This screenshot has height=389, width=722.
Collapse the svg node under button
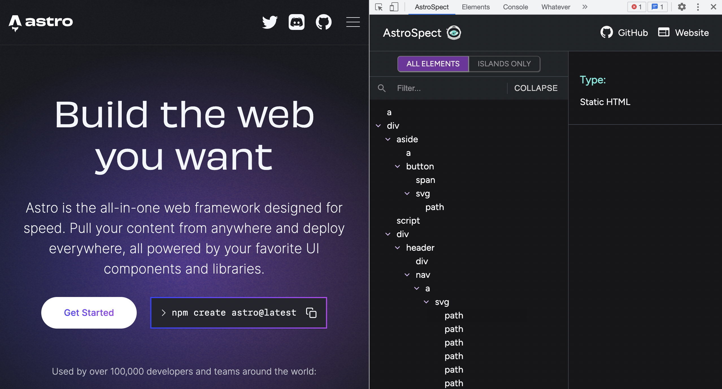pyautogui.click(x=407, y=193)
